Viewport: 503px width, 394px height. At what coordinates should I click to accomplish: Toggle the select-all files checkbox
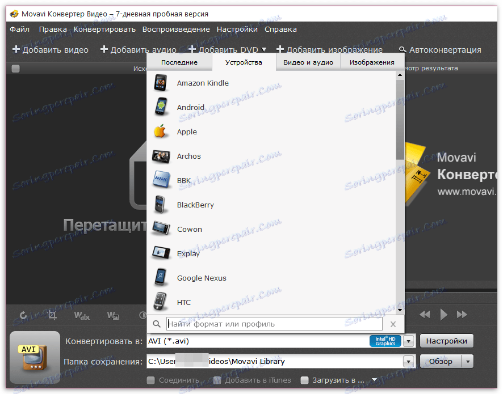tap(15, 69)
